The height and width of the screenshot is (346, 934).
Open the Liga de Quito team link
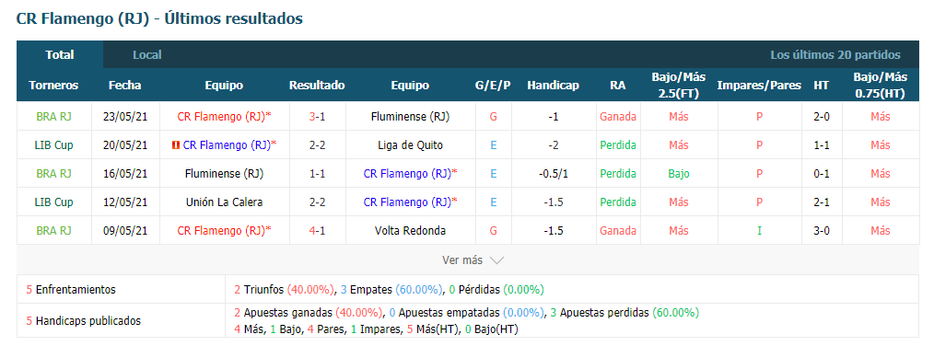point(410,144)
